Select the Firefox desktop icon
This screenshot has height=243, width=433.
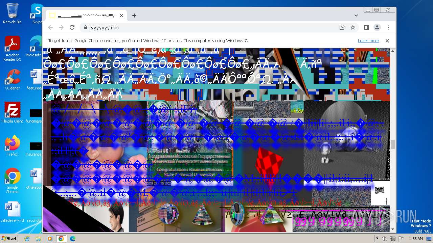click(x=12, y=146)
